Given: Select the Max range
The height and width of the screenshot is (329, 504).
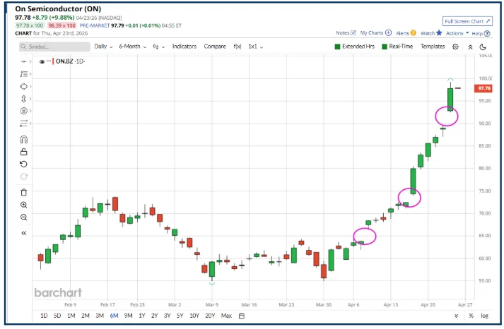Looking at the screenshot, I should pyautogui.click(x=226, y=316).
